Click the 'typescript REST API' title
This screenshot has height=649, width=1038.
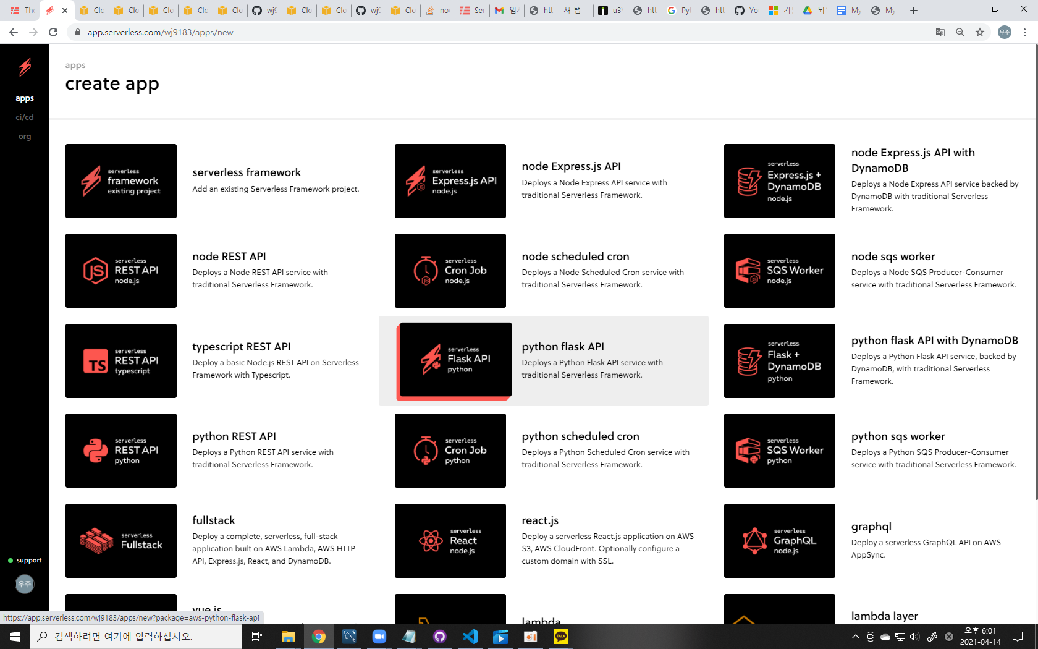tap(242, 347)
